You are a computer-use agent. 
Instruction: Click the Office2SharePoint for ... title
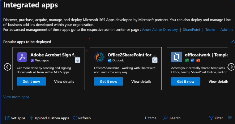(132, 55)
